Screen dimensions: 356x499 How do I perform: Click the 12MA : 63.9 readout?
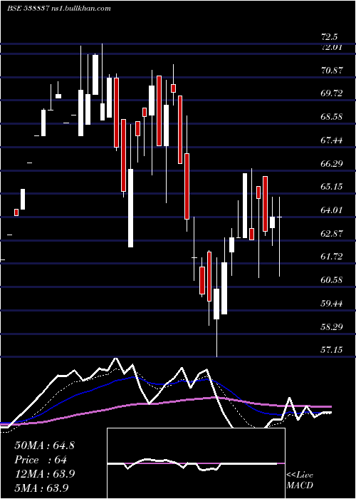(x=44, y=474)
